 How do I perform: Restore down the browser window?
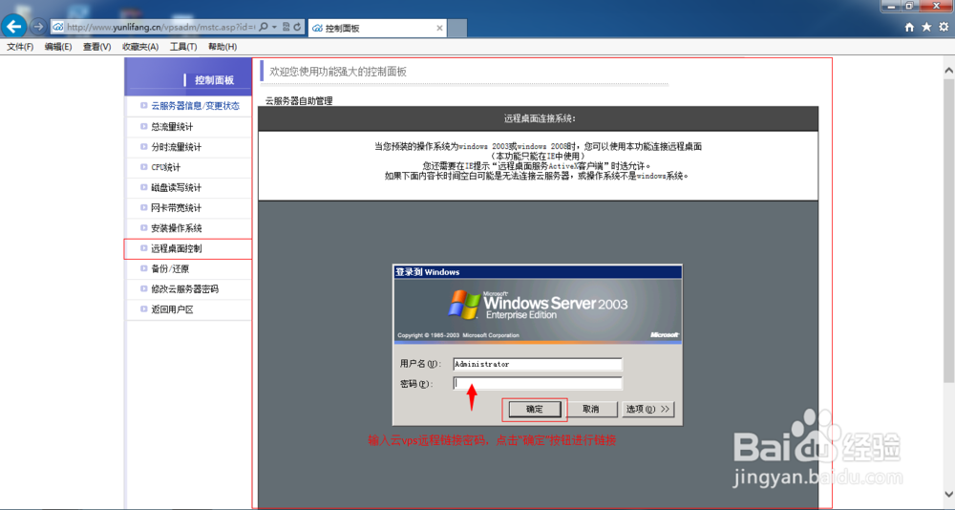click(909, 6)
